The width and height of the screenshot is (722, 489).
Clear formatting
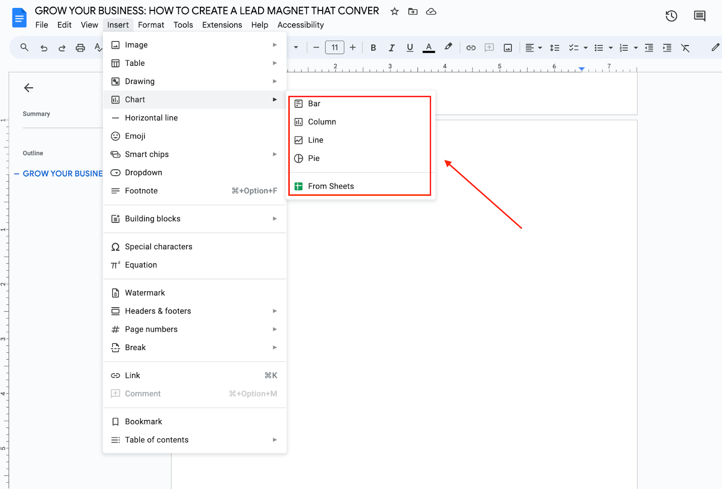coord(685,48)
